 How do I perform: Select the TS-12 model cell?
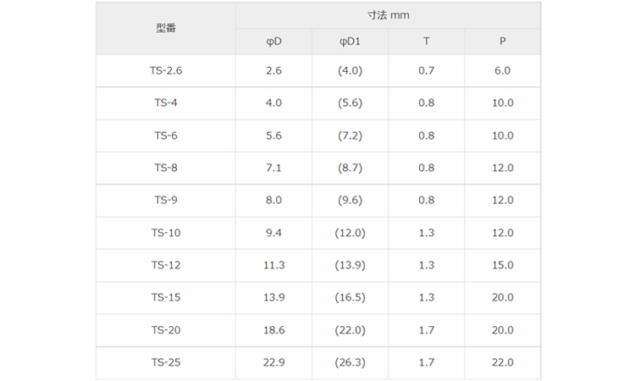166,265
